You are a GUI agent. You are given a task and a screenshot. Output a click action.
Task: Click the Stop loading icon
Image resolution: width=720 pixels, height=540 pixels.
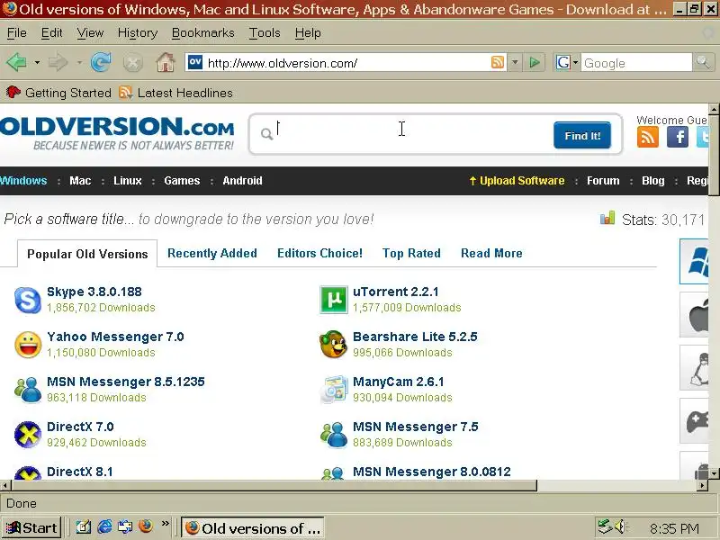[x=132, y=63]
